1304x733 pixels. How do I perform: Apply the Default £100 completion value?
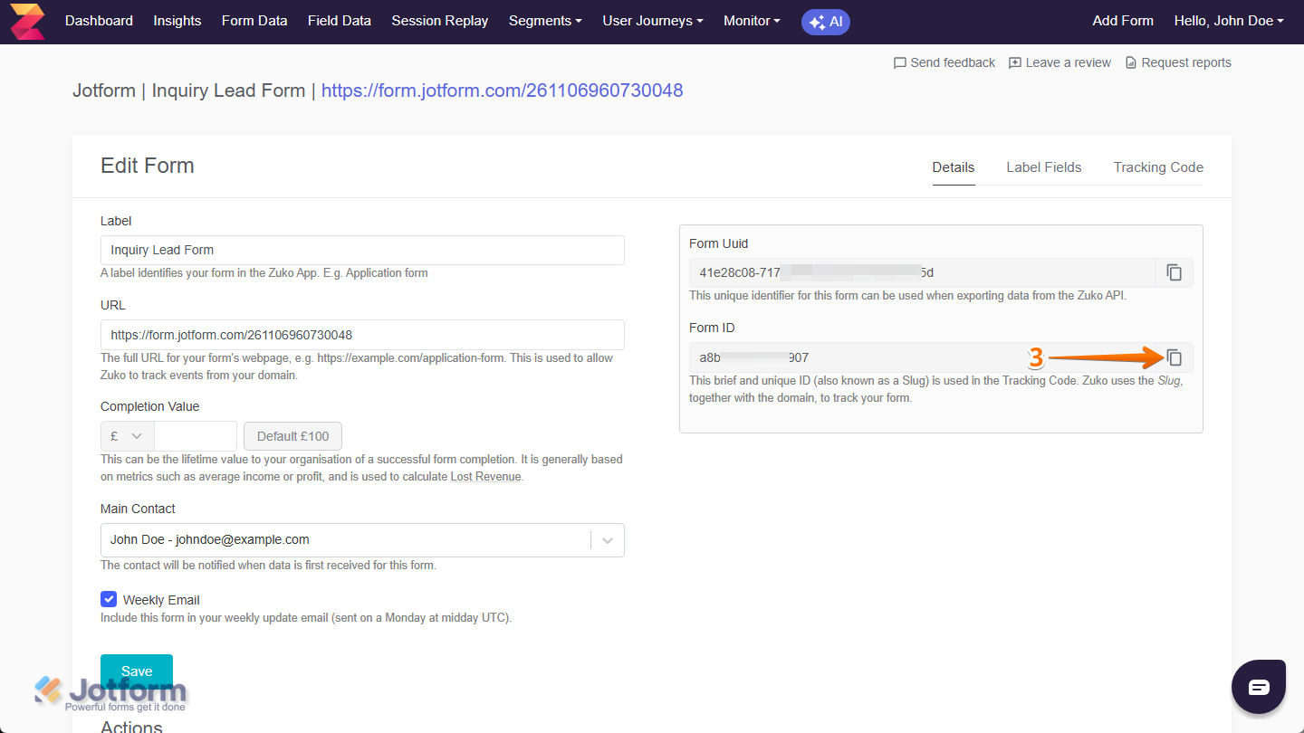[292, 435]
